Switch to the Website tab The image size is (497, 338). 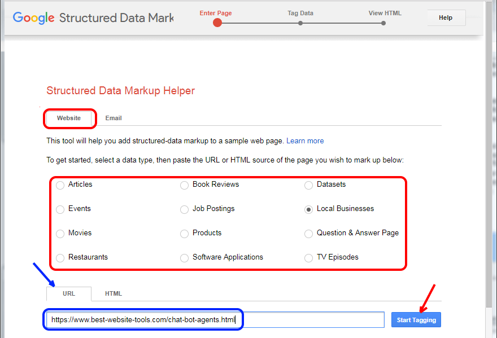click(69, 118)
